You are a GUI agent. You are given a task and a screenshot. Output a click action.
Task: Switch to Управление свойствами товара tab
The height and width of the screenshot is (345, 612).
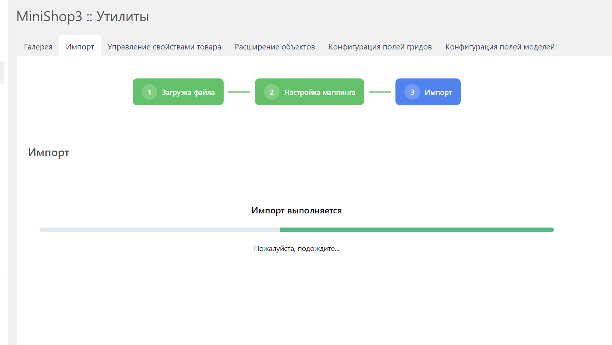pyautogui.click(x=164, y=47)
